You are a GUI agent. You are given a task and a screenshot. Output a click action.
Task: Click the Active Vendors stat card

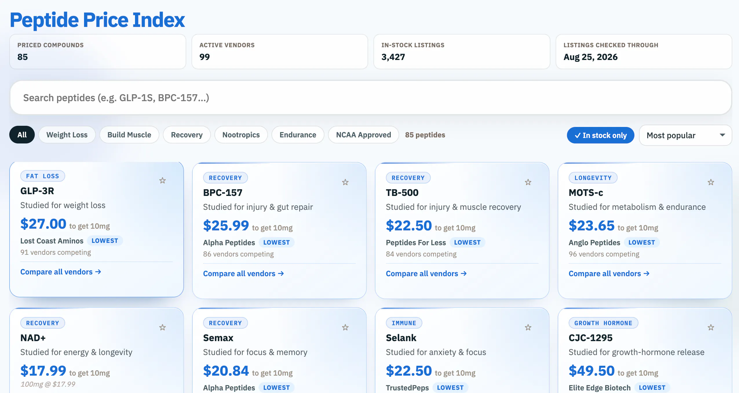coord(280,52)
